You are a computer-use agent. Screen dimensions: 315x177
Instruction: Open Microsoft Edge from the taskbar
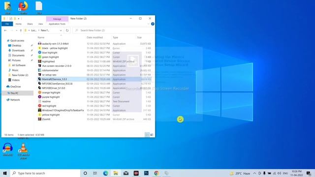pyautogui.click(x=105, y=173)
